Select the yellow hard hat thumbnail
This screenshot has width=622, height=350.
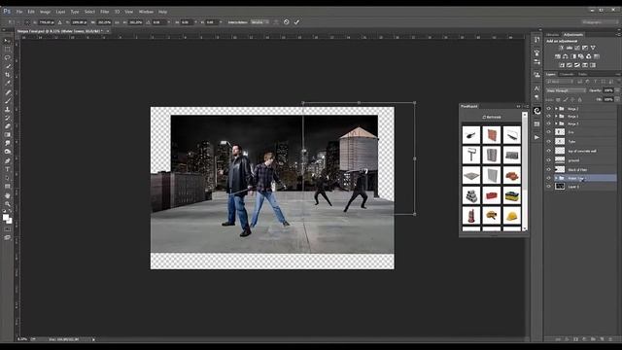pos(512,216)
